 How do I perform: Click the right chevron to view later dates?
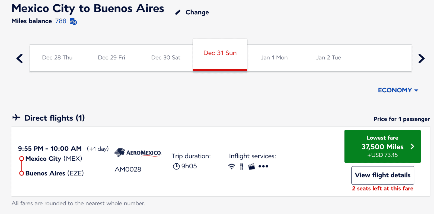click(421, 58)
